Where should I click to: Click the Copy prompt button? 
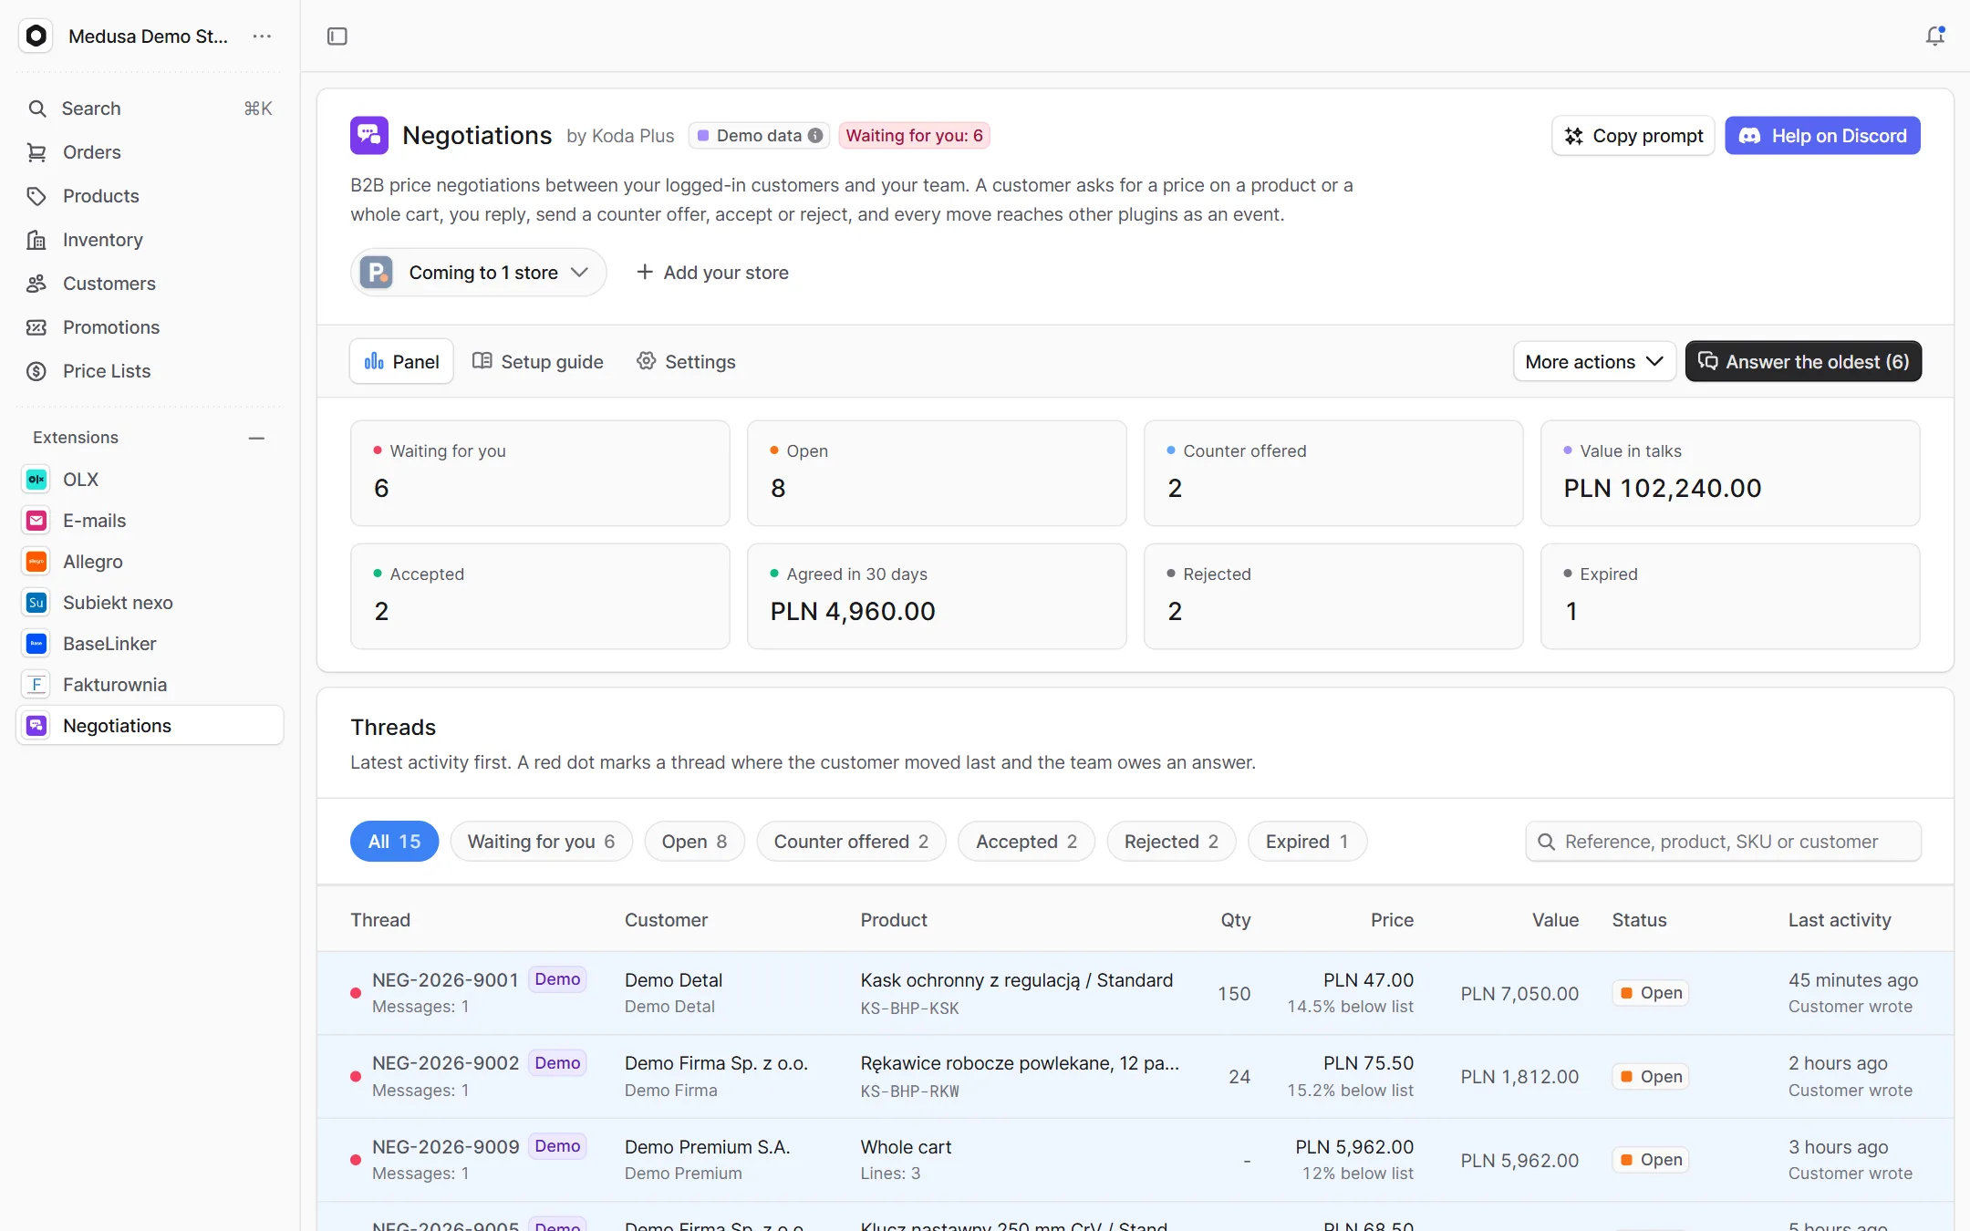click(1633, 136)
